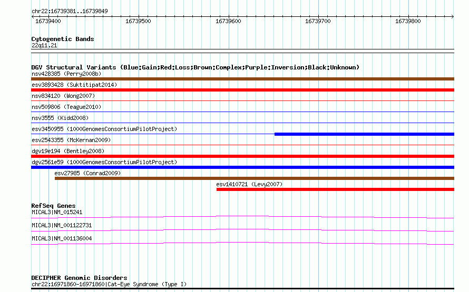Open the esv27985 (Conrad2009) label
Image resolution: width=469 pixels, height=292 pixels.
pyautogui.click(x=87, y=173)
